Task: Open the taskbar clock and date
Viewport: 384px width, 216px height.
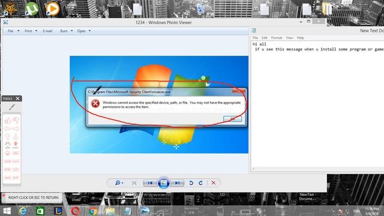Action: [x=372, y=211]
